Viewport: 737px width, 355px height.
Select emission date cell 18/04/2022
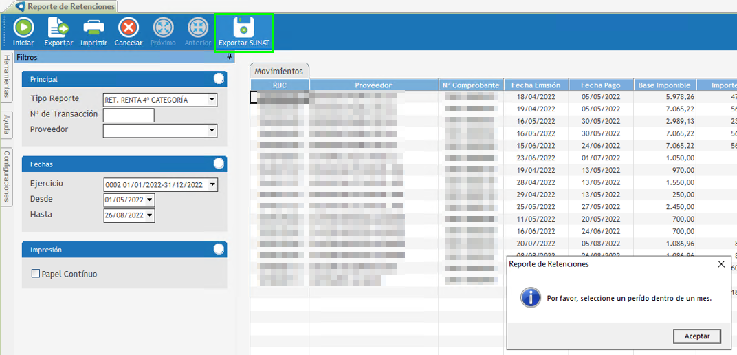536,97
